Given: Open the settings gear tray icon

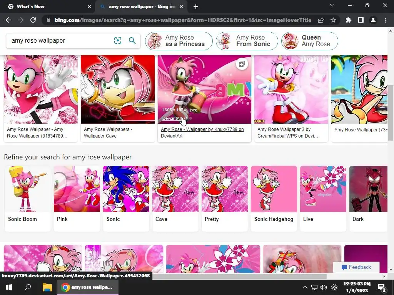Looking at the screenshot, I should [x=334, y=287].
